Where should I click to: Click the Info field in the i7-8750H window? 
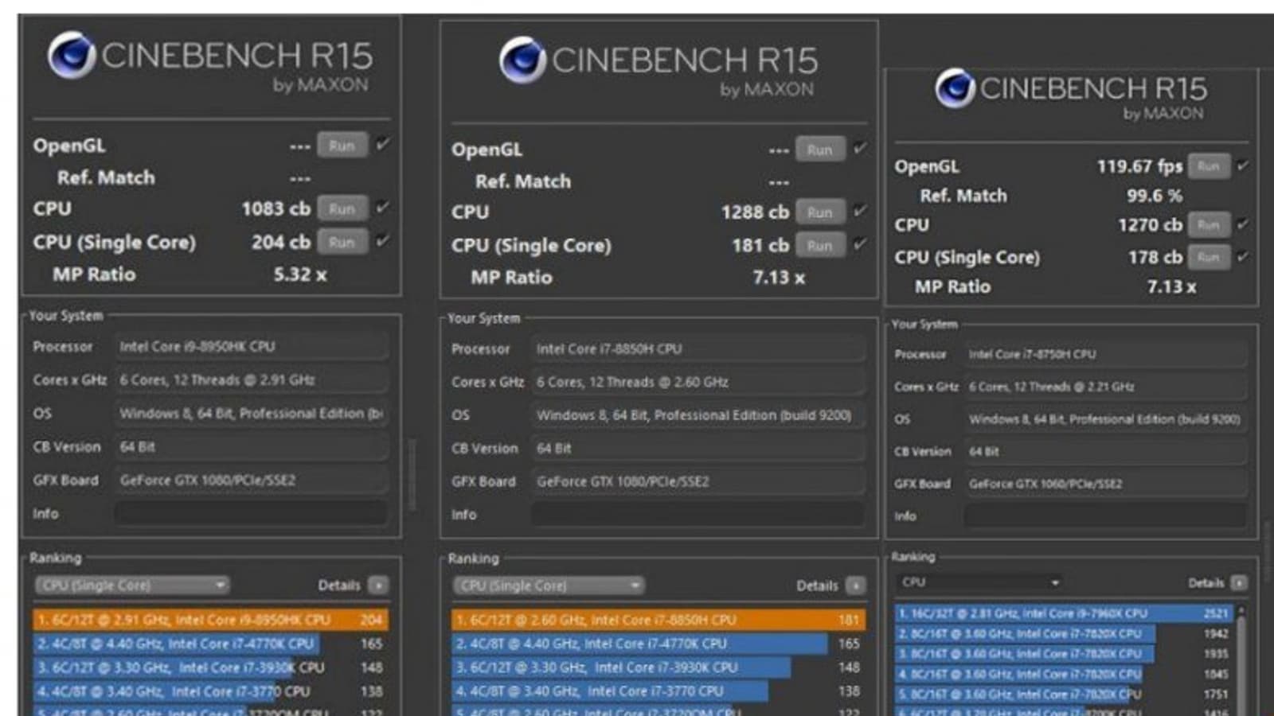coord(1106,516)
